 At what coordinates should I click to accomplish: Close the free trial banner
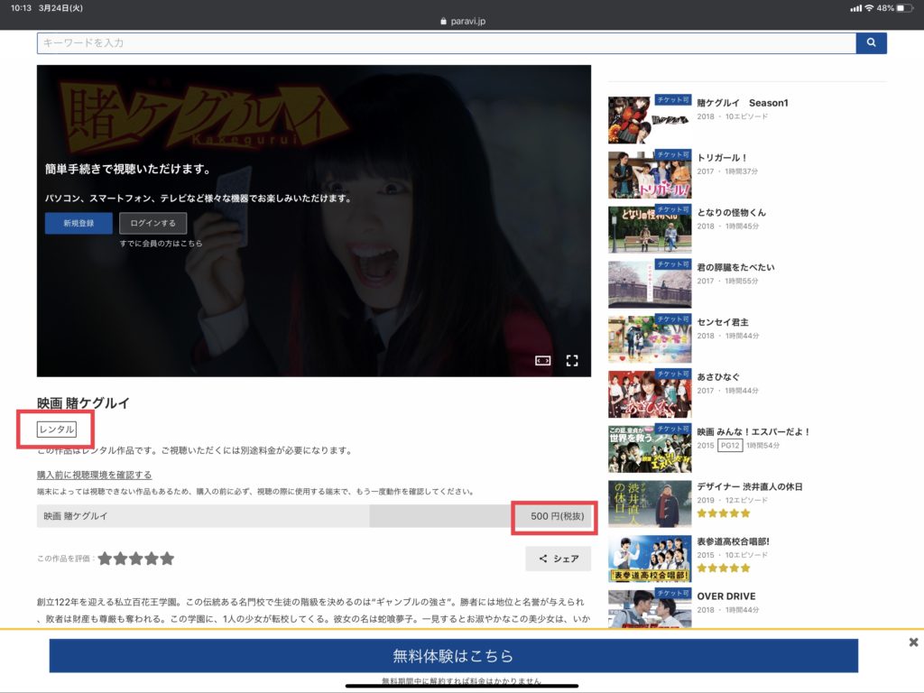pos(913,642)
